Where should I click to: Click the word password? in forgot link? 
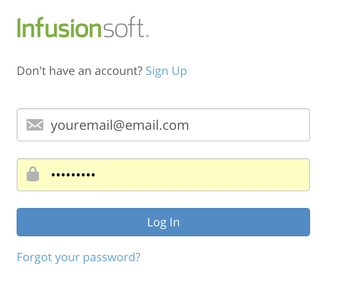112,258
